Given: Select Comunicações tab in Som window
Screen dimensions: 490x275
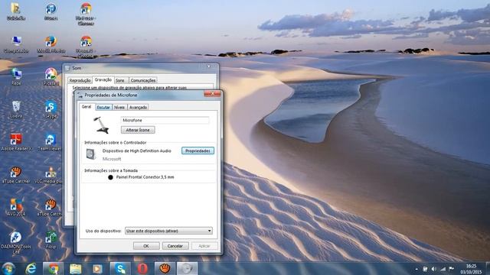Looking at the screenshot, I should (x=143, y=80).
